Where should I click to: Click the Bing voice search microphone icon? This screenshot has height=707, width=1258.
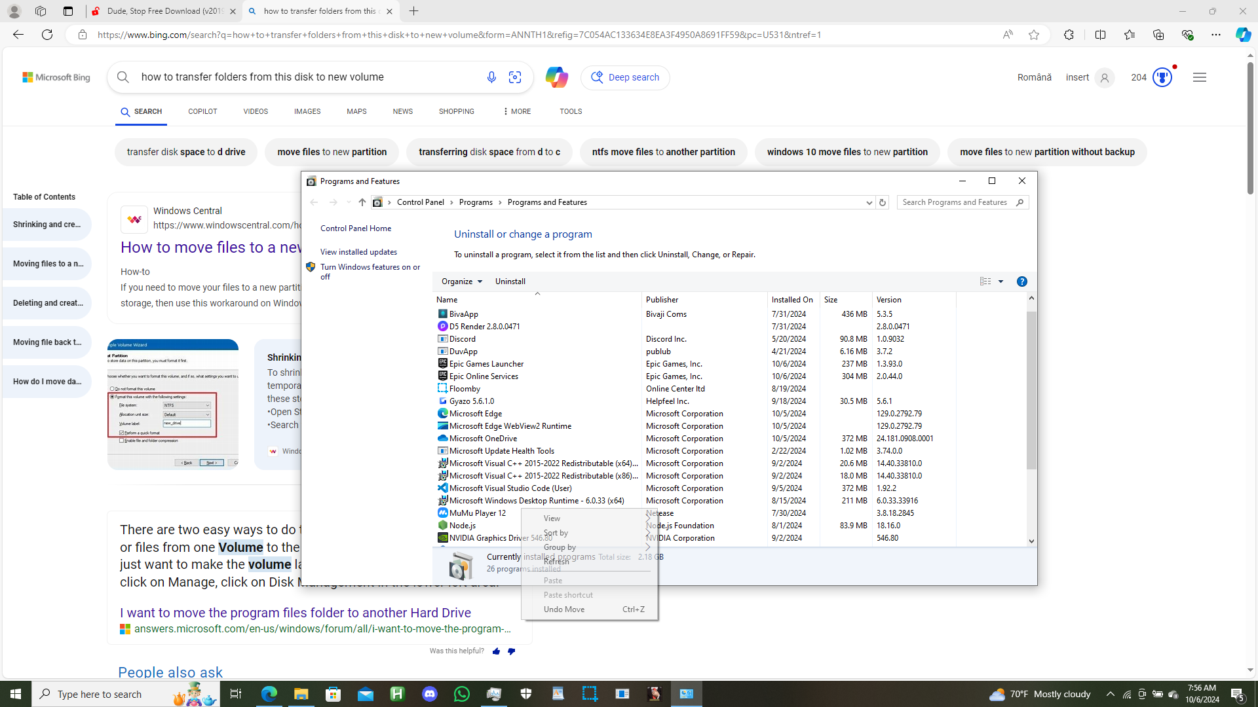click(x=491, y=77)
